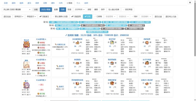
Task: Open the 风云宴 吕洞宾 rule dropdown
Action: (x=17, y=10)
